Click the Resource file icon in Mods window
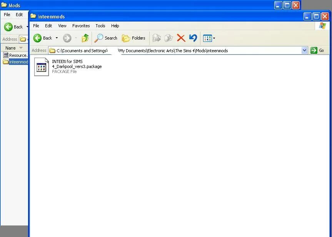The width and height of the screenshot is (332, 237). 6,55
